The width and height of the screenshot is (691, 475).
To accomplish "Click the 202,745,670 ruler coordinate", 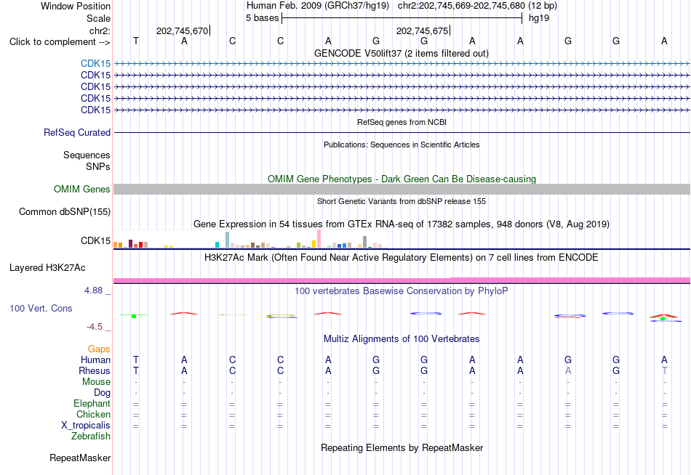I will pos(182,31).
